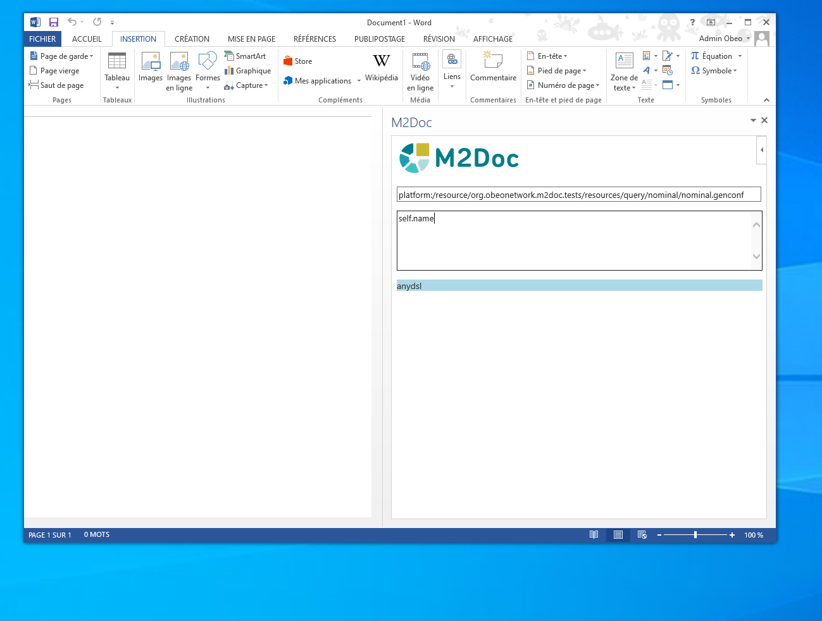Open the Quick Access customize dropdown
Image resolution: width=822 pixels, height=621 pixels.
[x=112, y=23]
